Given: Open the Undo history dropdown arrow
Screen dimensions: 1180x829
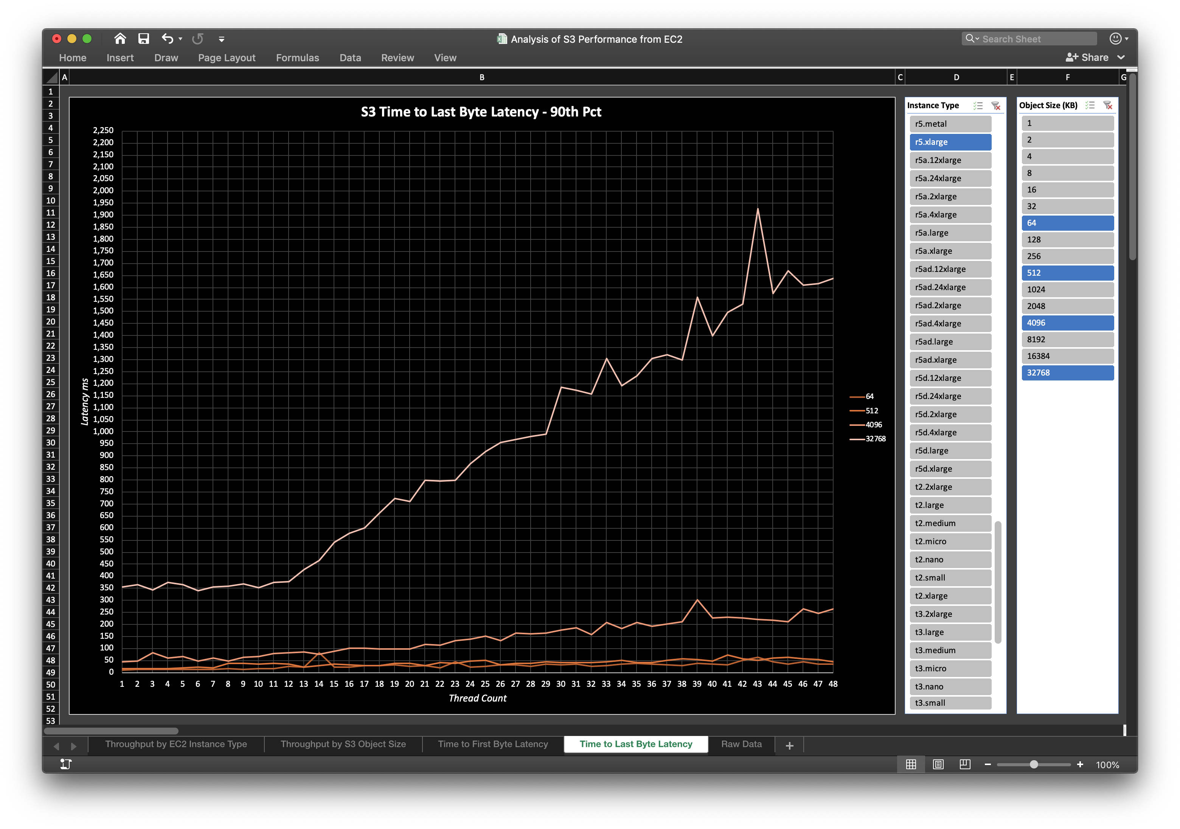Looking at the screenshot, I should pyautogui.click(x=180, y=39).
